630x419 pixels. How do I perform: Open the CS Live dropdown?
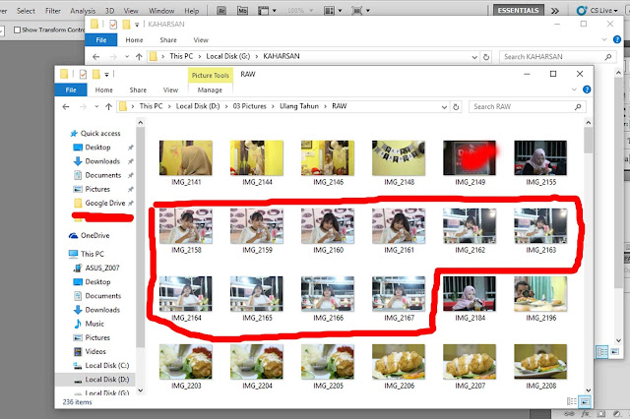597,11
